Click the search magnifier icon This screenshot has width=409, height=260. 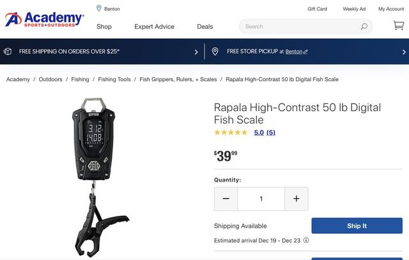[364, 26]
